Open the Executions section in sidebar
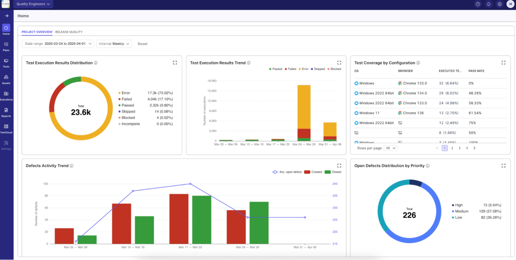The height and width of the screenshot is (260, 516). click(6, 95)
